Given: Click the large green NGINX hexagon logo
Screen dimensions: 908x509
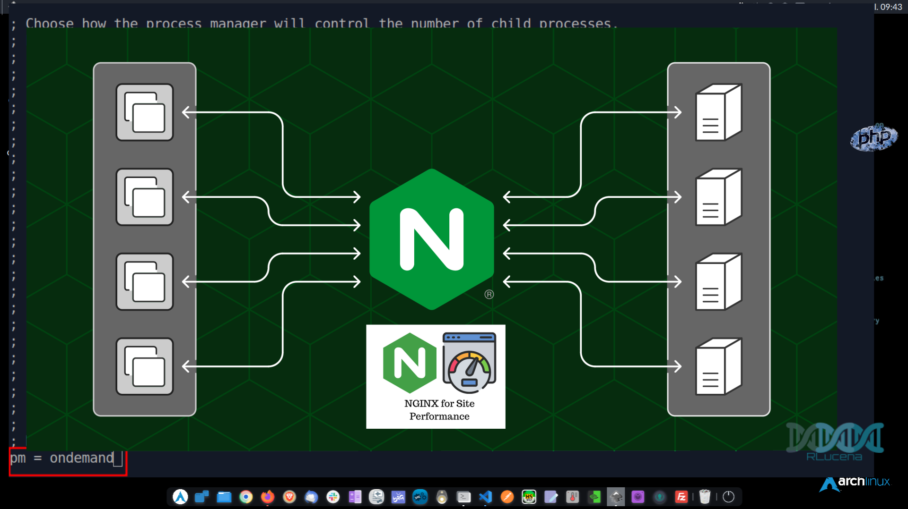Looking at the screenshot, I should 432,239.
